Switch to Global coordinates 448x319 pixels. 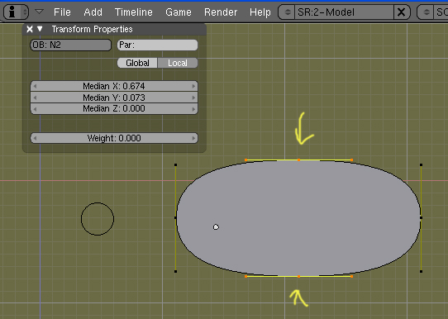(x=137, y=63)
